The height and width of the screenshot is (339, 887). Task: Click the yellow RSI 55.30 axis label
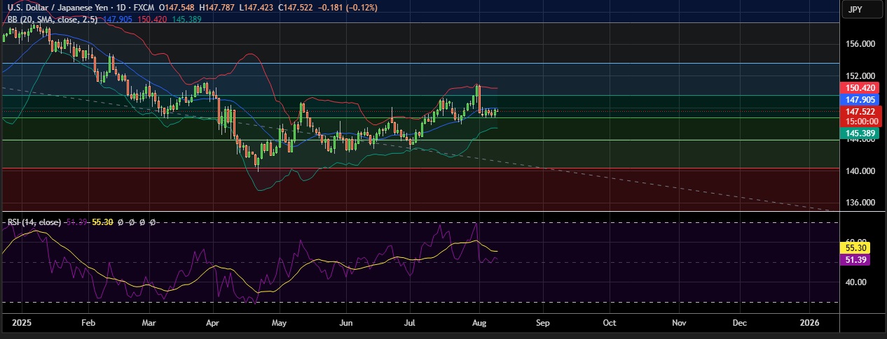pos(854,247)
